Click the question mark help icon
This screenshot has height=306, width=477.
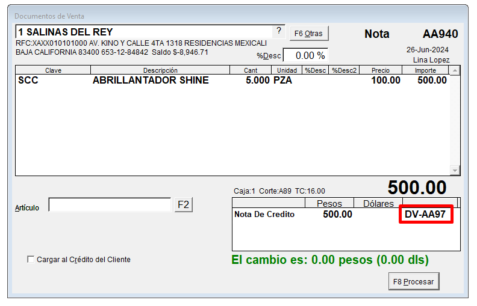(278, 31)
